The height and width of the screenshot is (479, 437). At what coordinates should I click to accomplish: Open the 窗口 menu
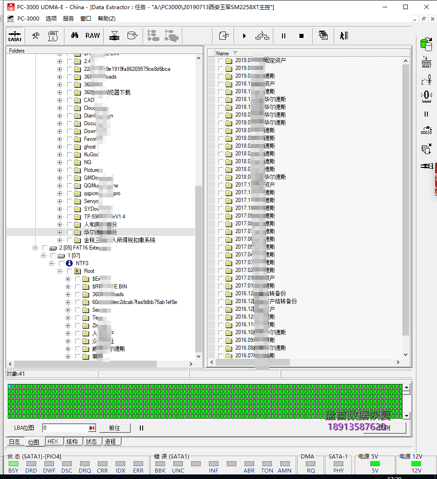tap(86, 19)
